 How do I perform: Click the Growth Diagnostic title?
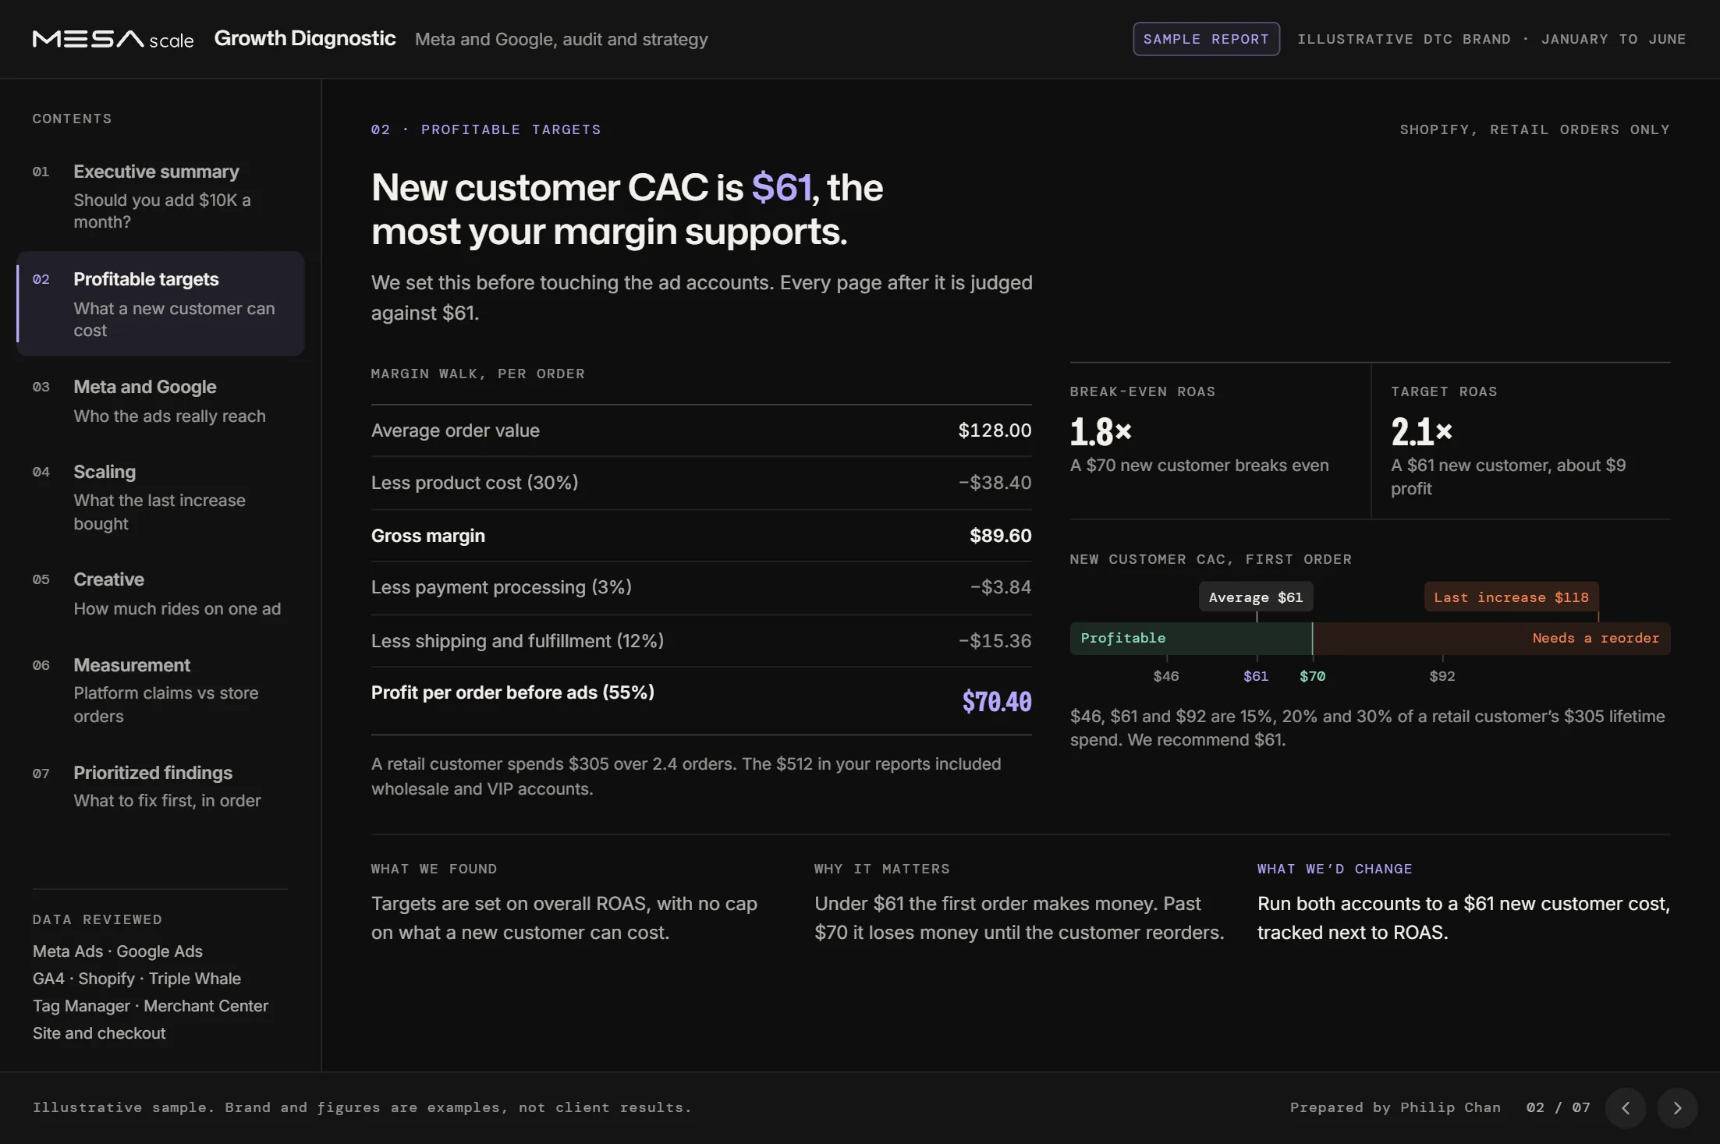[x=305, y=39]
